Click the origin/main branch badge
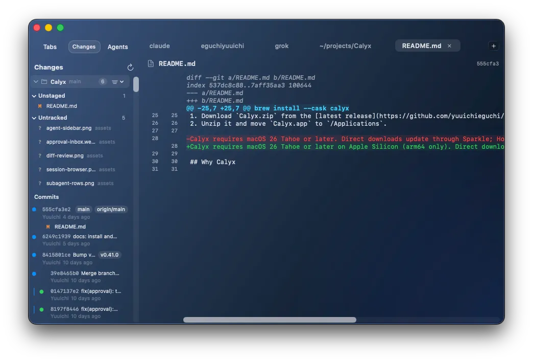Screen dimensions: 533x362 point(111,210)
